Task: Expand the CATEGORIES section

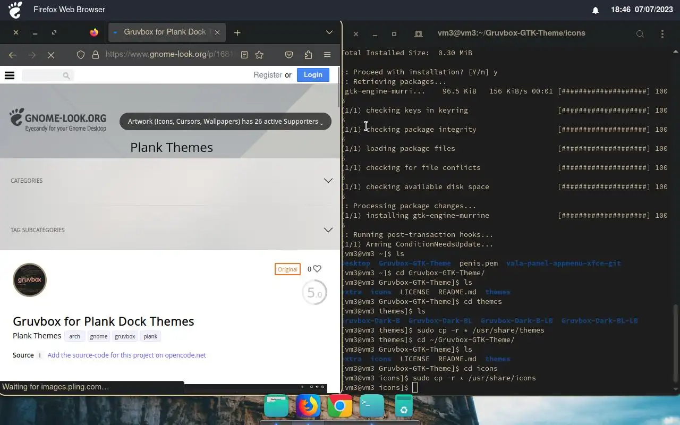Action: click(170, 181)
